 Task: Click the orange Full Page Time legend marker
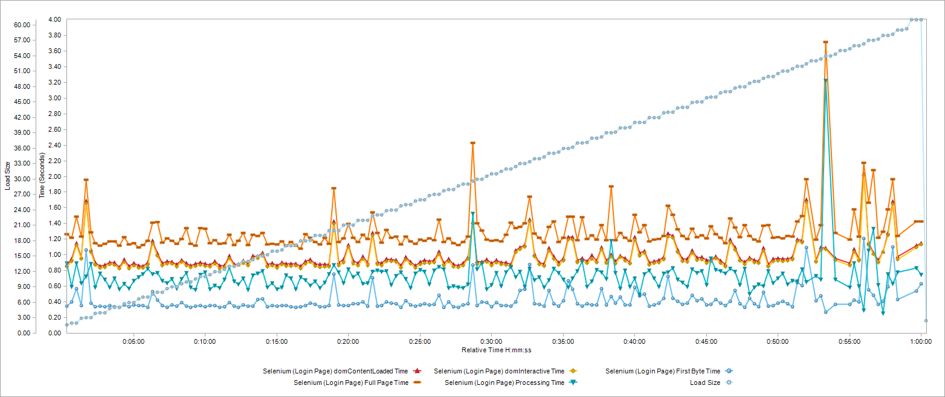418,382
